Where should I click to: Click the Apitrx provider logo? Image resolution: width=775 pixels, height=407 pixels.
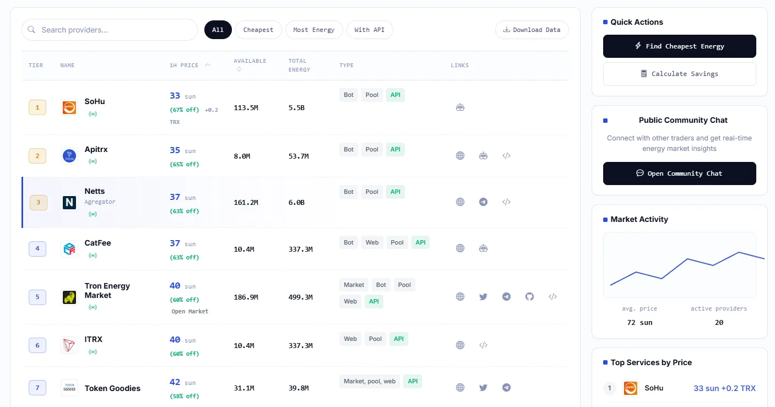(69, 156)
